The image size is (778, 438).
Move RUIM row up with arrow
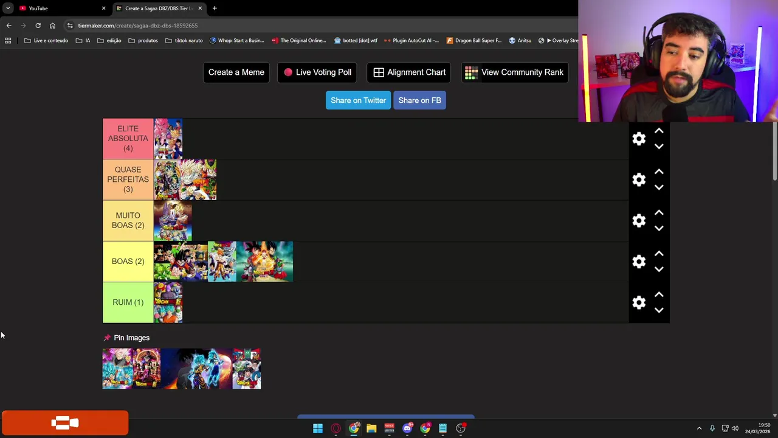[659, 294]
